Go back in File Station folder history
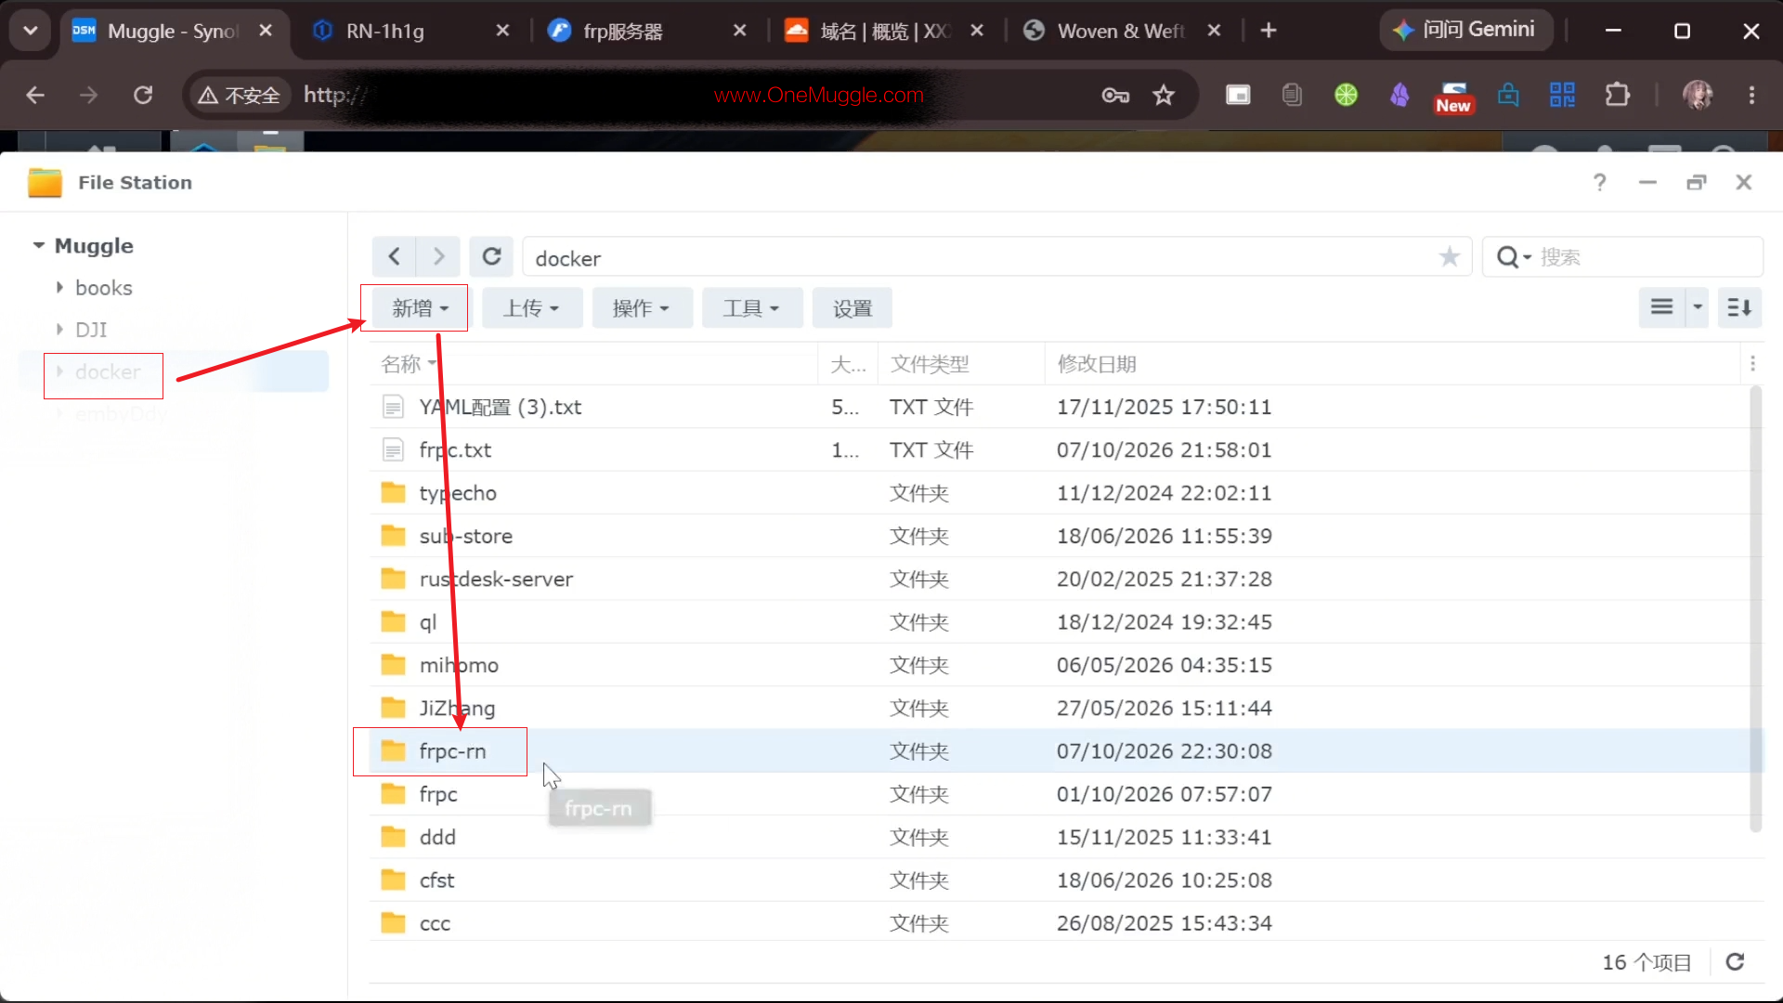 tap(394, 257)
